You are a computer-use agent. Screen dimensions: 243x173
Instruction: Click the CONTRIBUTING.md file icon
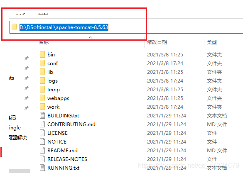tap(42, 124)
